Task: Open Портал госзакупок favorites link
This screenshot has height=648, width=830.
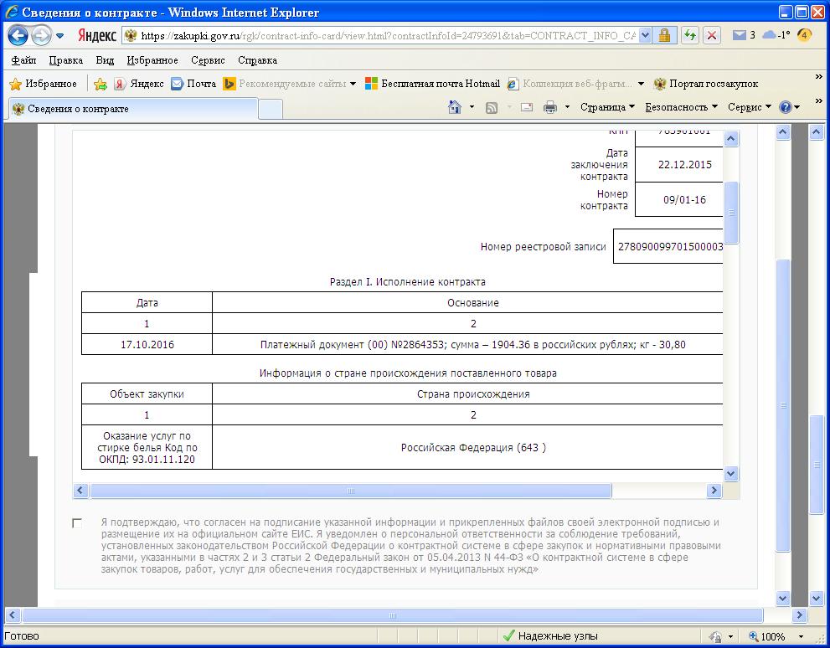Action: coord(706,84)
